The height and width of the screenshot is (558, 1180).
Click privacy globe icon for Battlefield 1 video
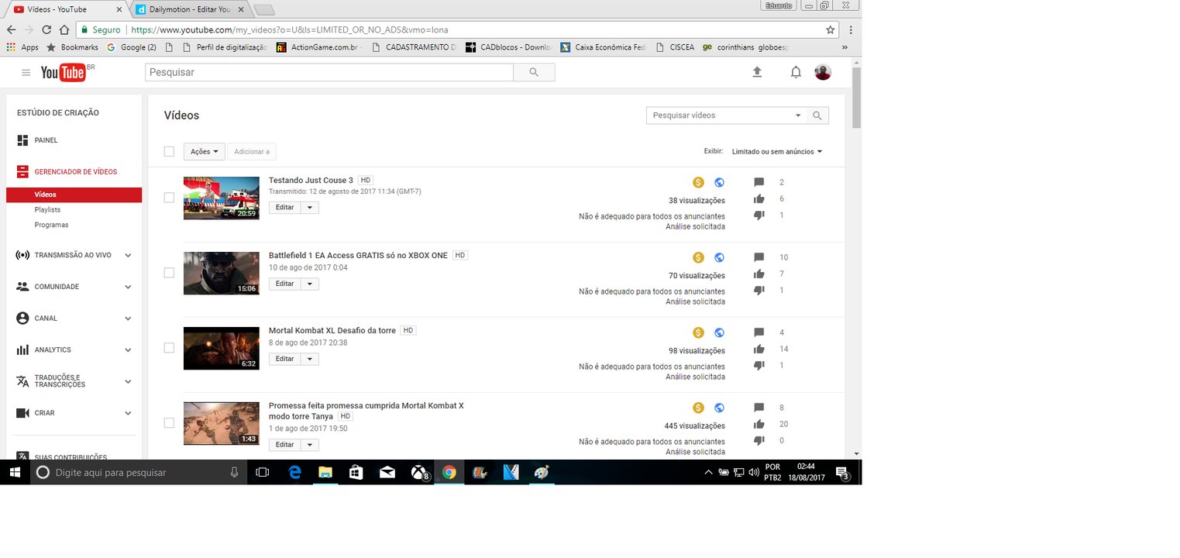click(x=719, y=257)
